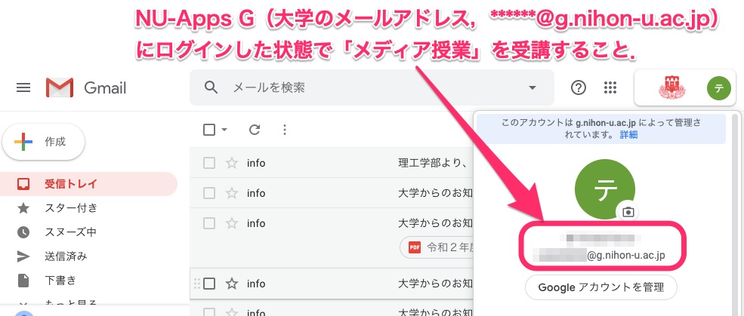The width and height of the screenshot is (744, 316).
Task: Click the star icon beside スター付き
Action: tap(23, 208)
